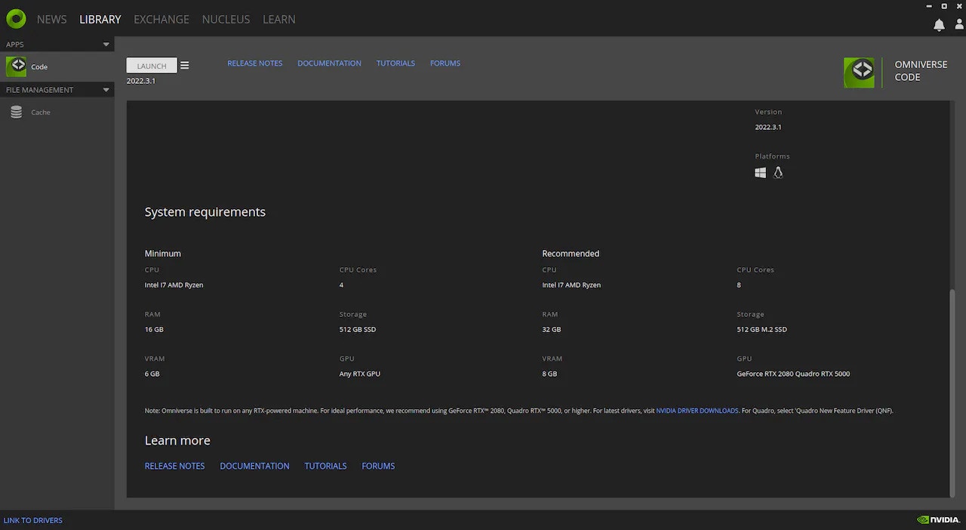Click the NVIDIA logo in footer
This screenshot has width=966, height=530.
[938, 520]
